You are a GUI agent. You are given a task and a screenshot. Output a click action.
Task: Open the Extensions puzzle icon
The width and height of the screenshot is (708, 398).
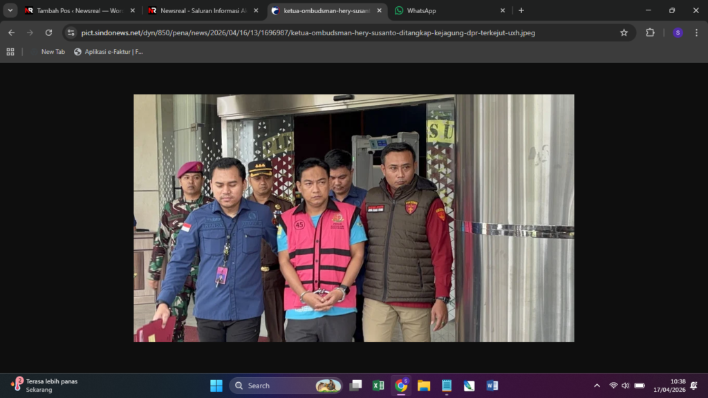pyautogui.click(x=650, y=32)
